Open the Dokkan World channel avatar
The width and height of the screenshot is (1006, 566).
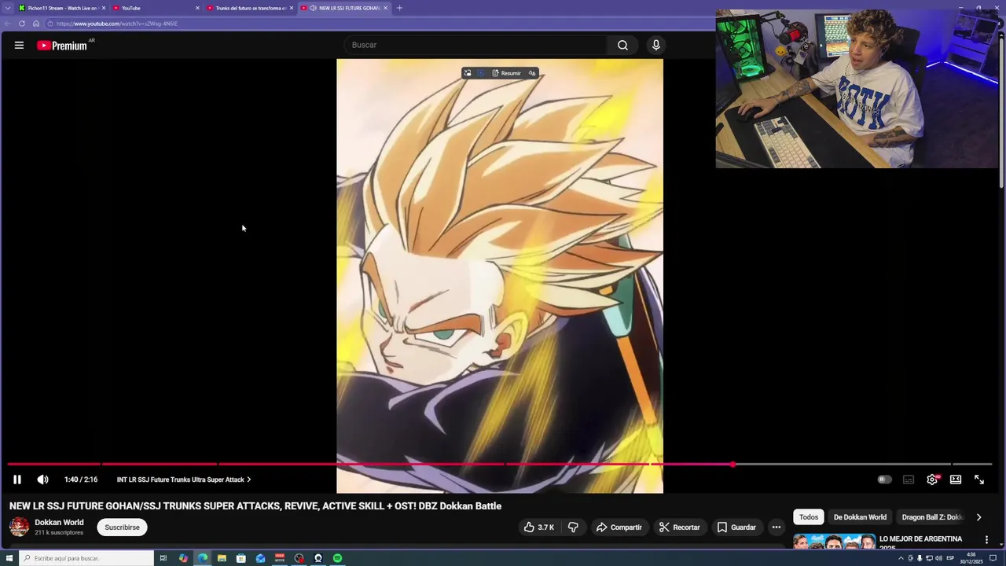pos(20,527)
